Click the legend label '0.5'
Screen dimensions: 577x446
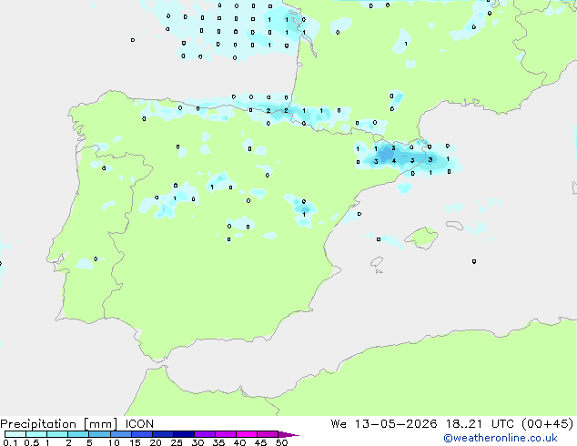(x=32, y=442)
